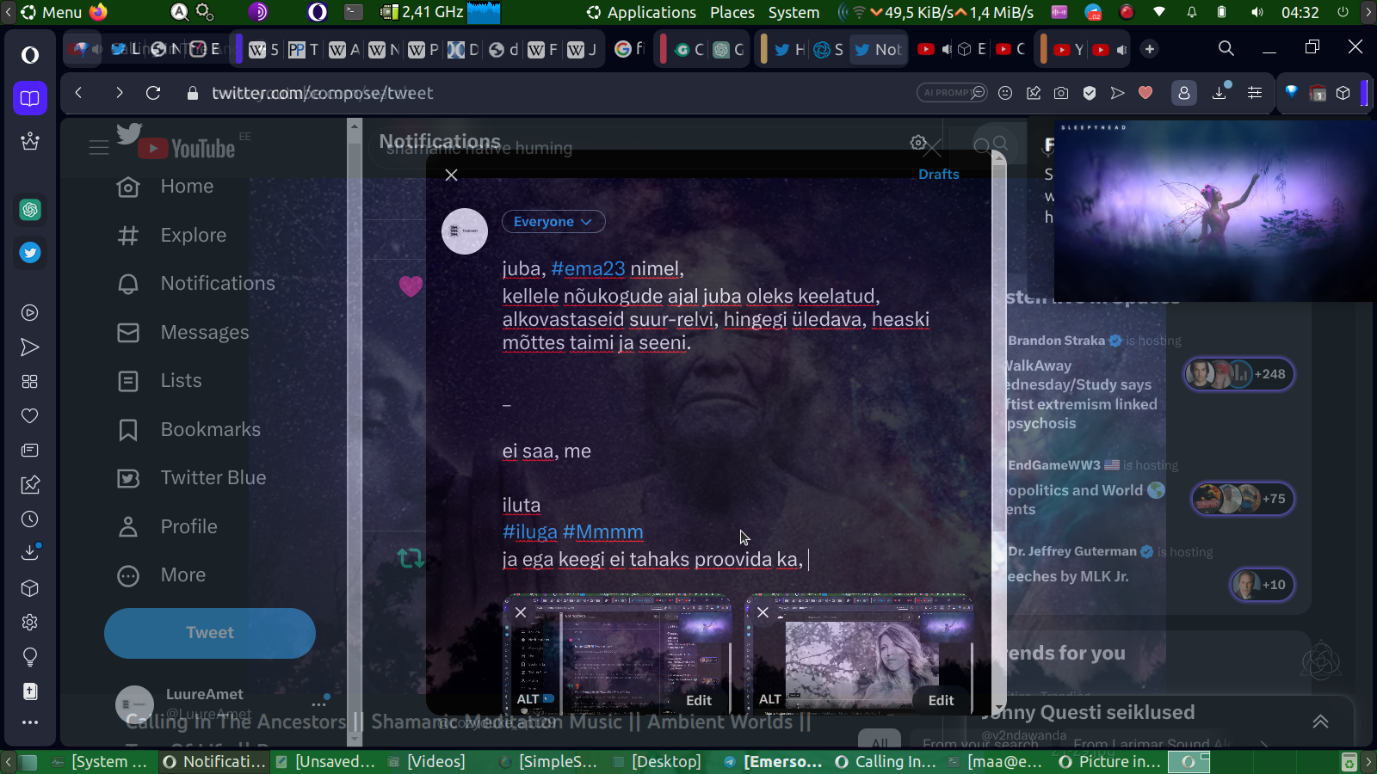Viewport: 1377px width, 774px height.
Task: Click the lightbulb icon in Opera sidebar
Action: 30,657
